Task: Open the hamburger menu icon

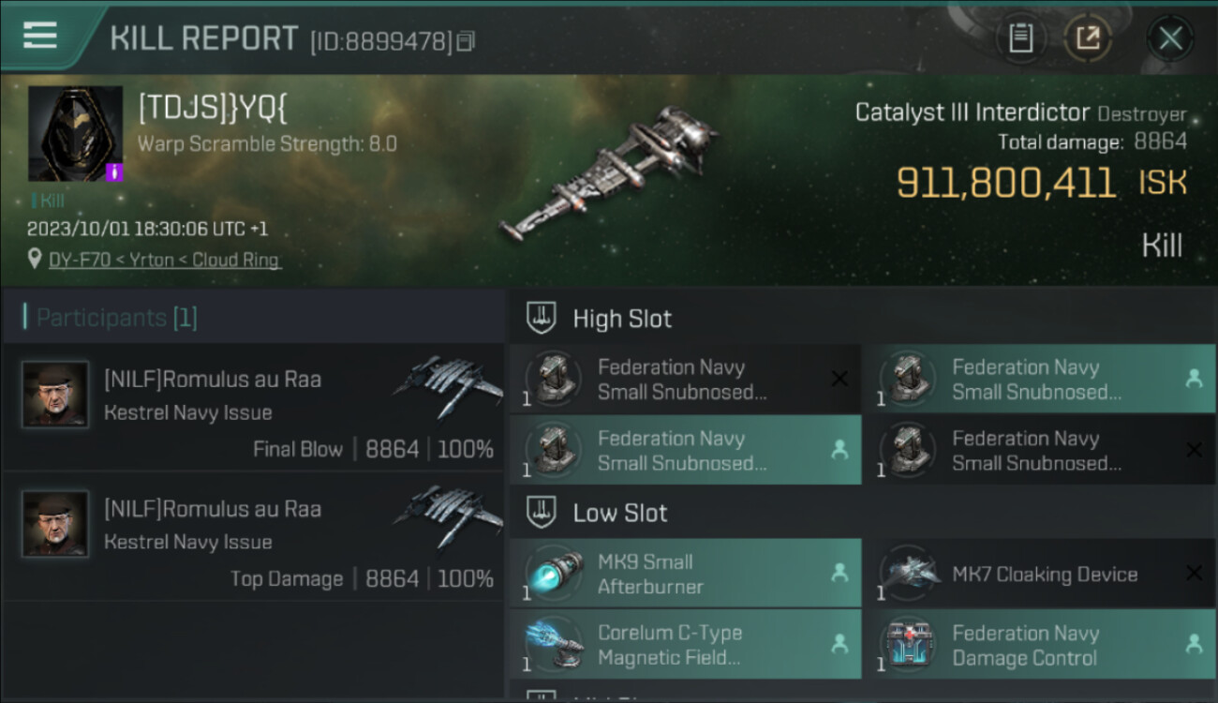Action: (x=39, y=36)
